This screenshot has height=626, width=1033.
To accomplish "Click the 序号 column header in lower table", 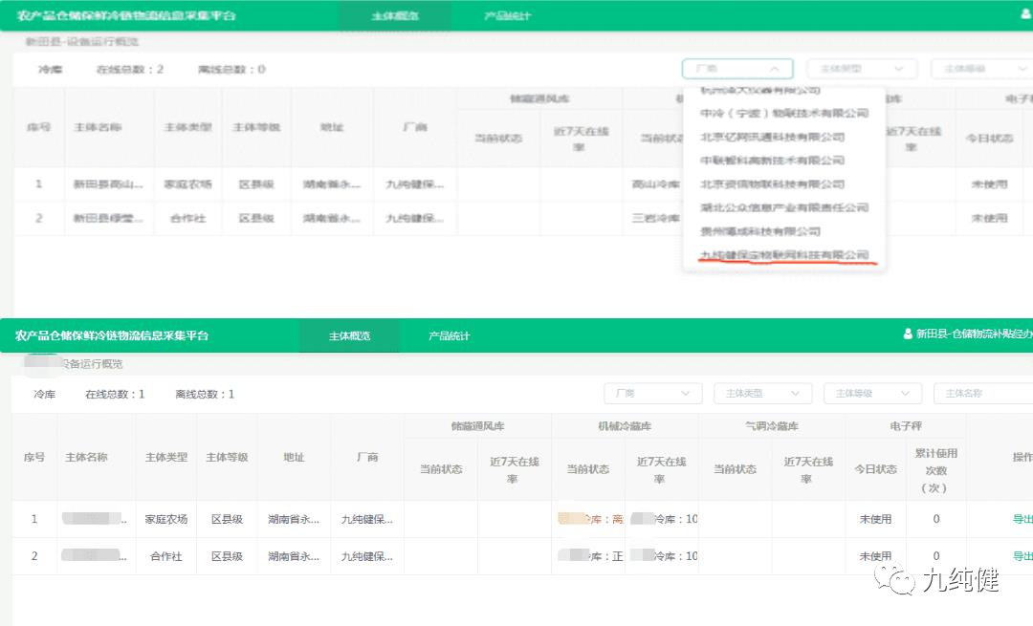I will (34, 457).
